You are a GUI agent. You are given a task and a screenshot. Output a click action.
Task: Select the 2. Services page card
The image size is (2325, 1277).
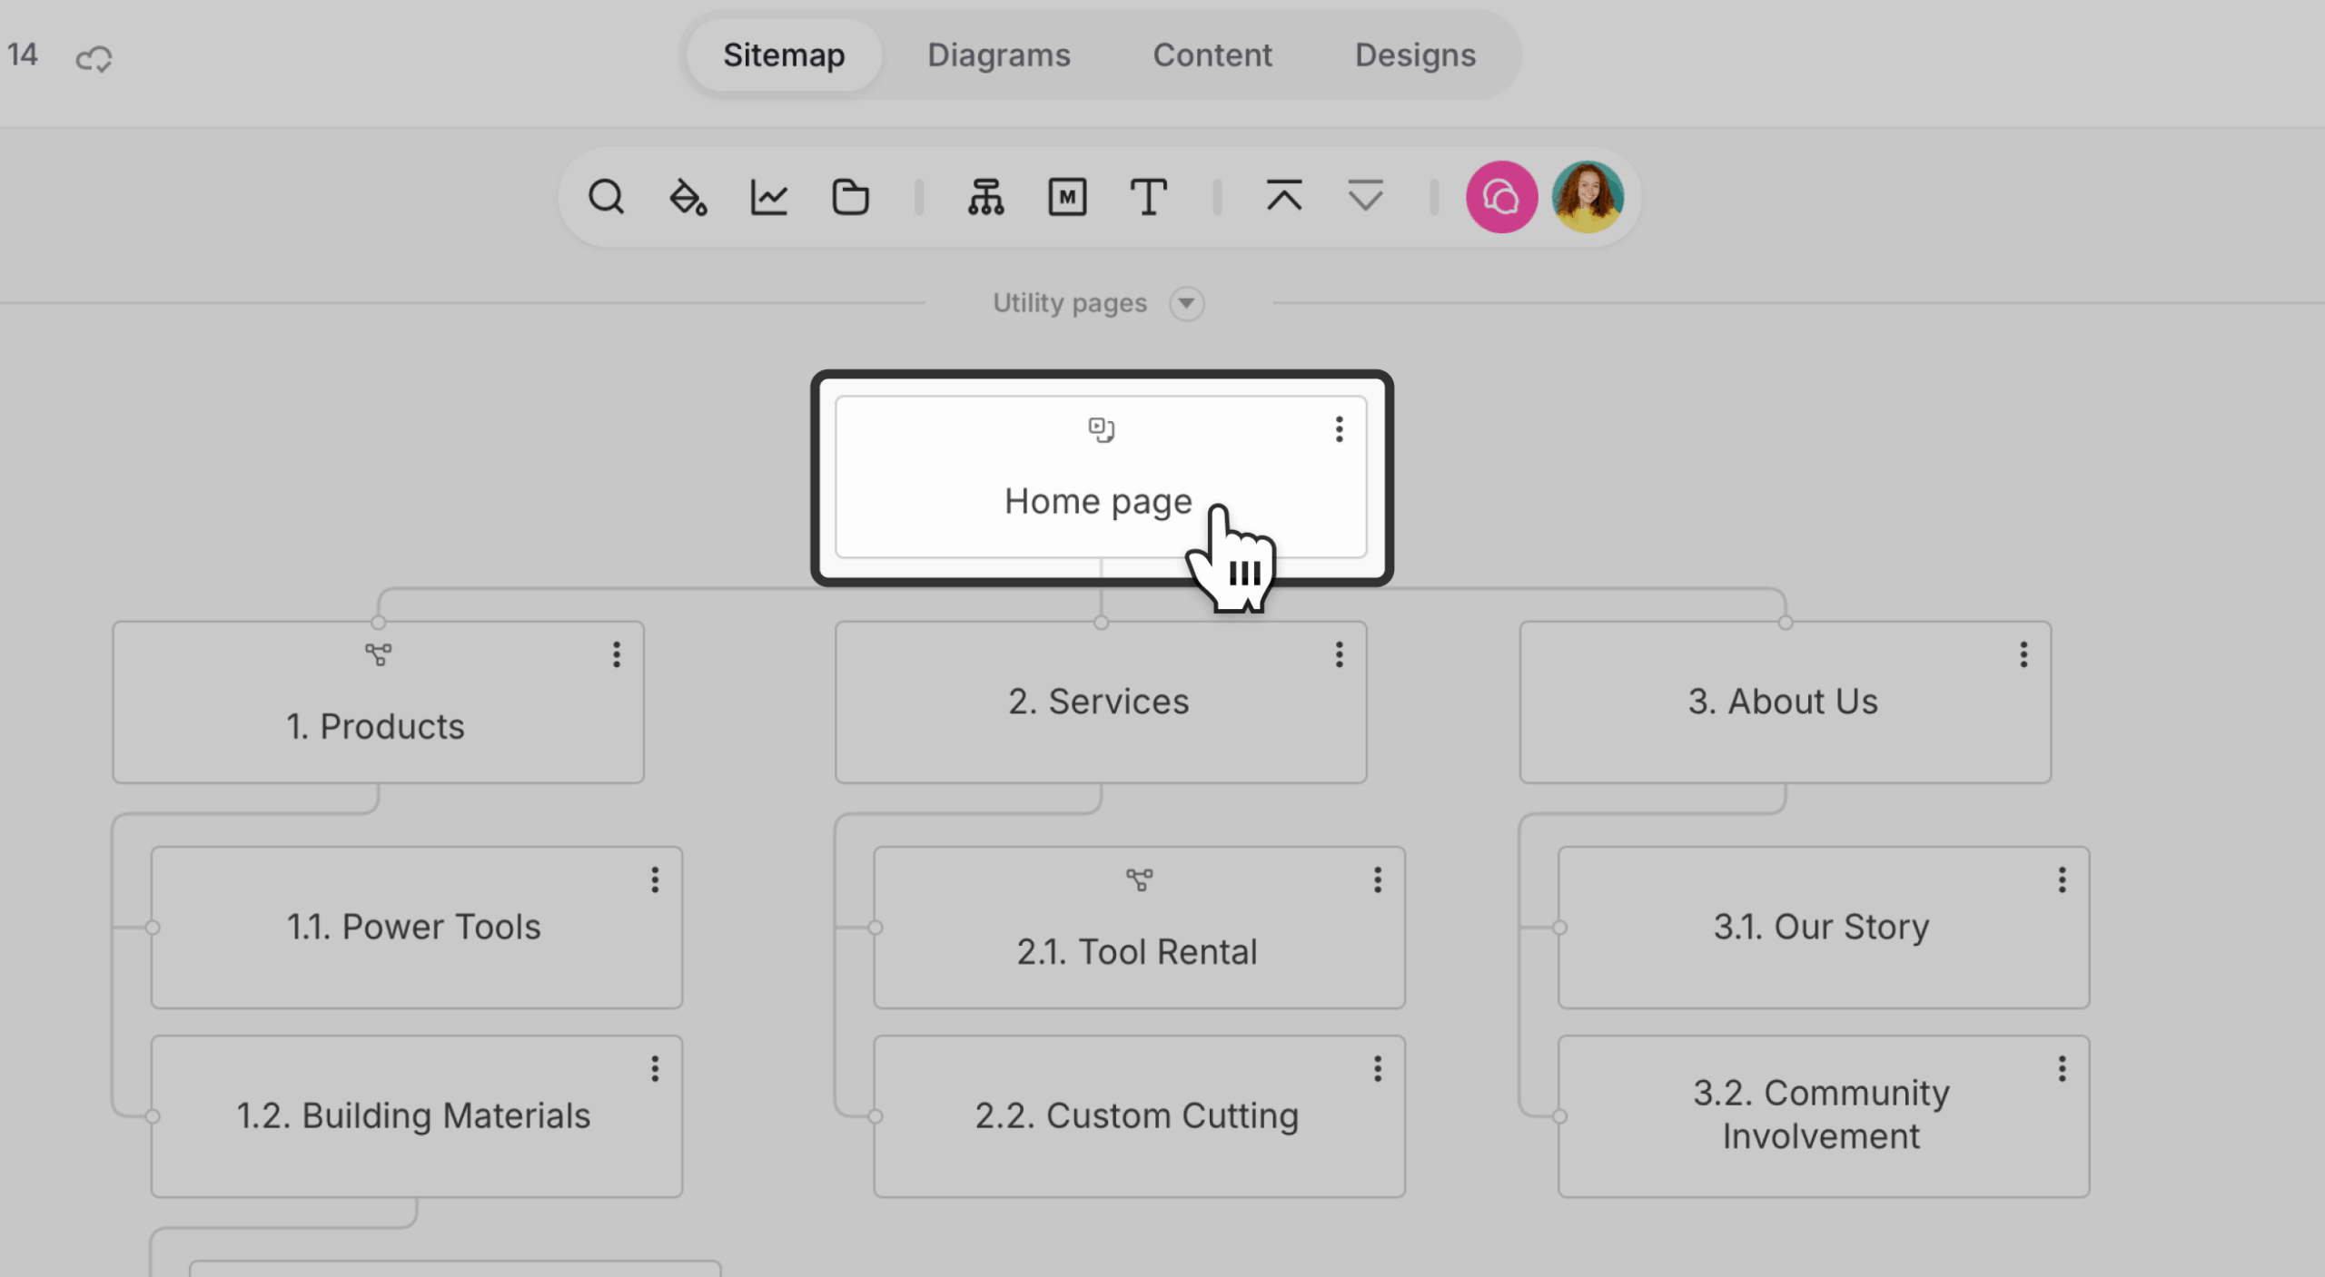[1101, 702]
